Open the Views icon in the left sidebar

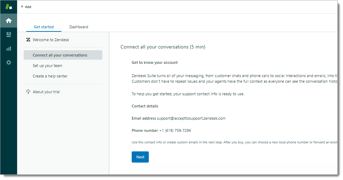click(9, 35)
